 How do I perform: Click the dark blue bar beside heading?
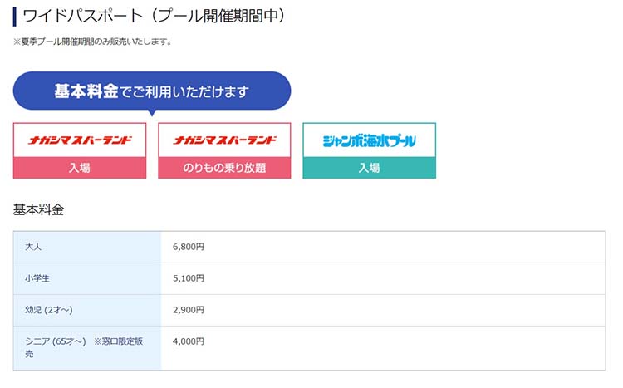15,17
